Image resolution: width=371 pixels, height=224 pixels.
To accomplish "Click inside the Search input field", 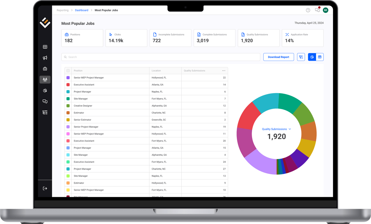I will [161, 57].
